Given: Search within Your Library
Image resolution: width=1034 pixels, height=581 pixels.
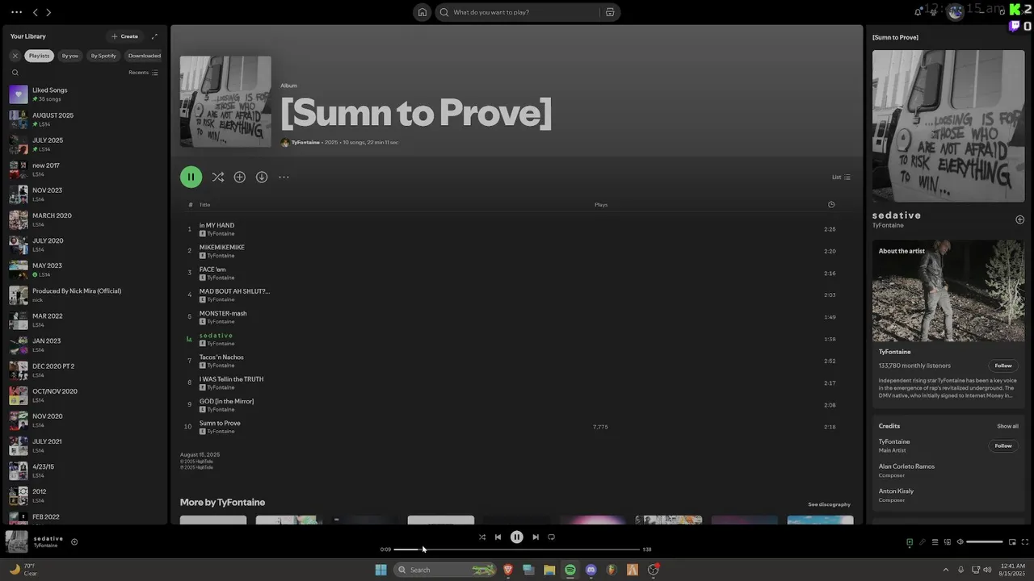Looking at the screenshot, I should (15, 73).
